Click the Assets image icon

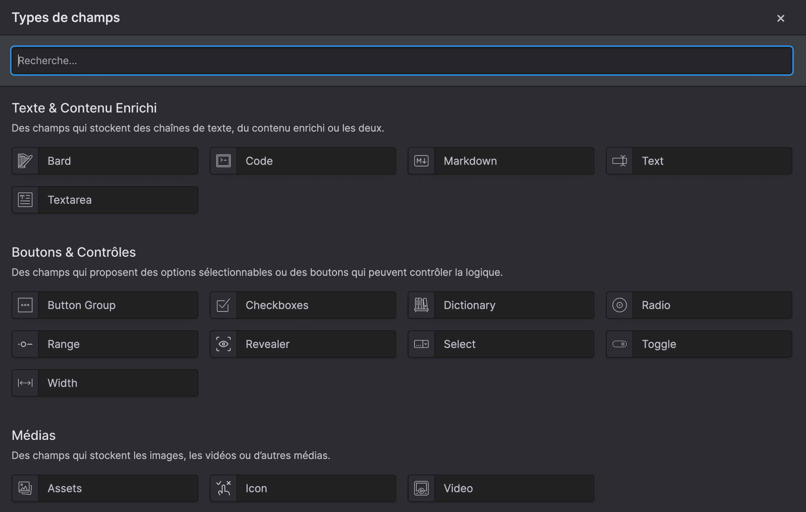click(x=25, y=488)
